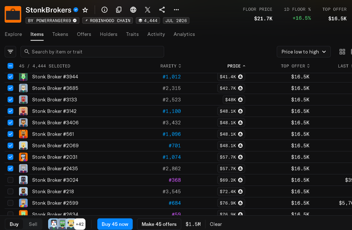The height and width of the screenshot is (230, 352).
Task: Check Stonk Broker #2599
Action: click(10, 203)
